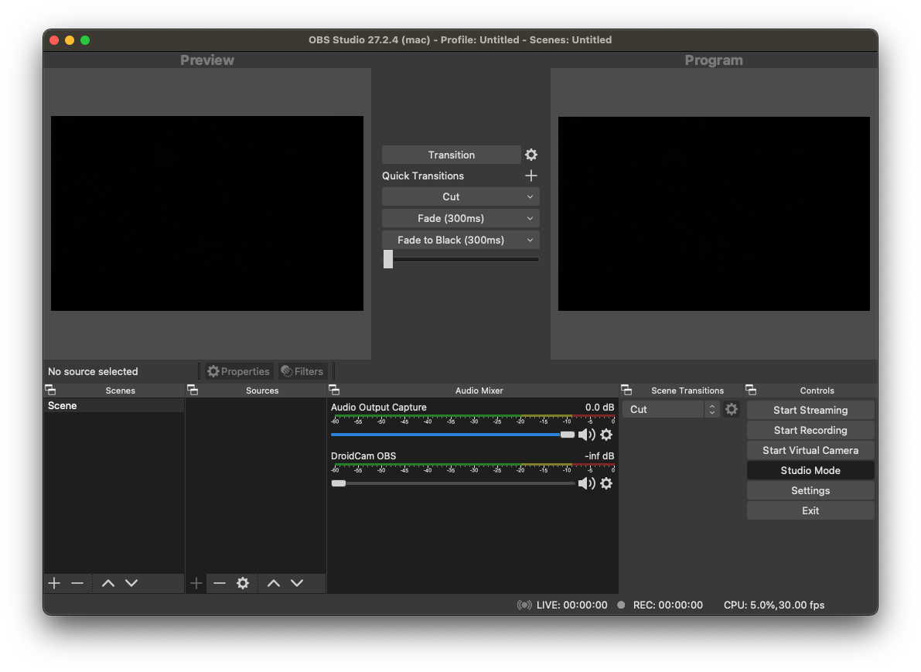Image resolution: width=921 pixels, height=672 pixels.
Task: Open transition settings gear beside Transition button
Action: coord(531,155)
